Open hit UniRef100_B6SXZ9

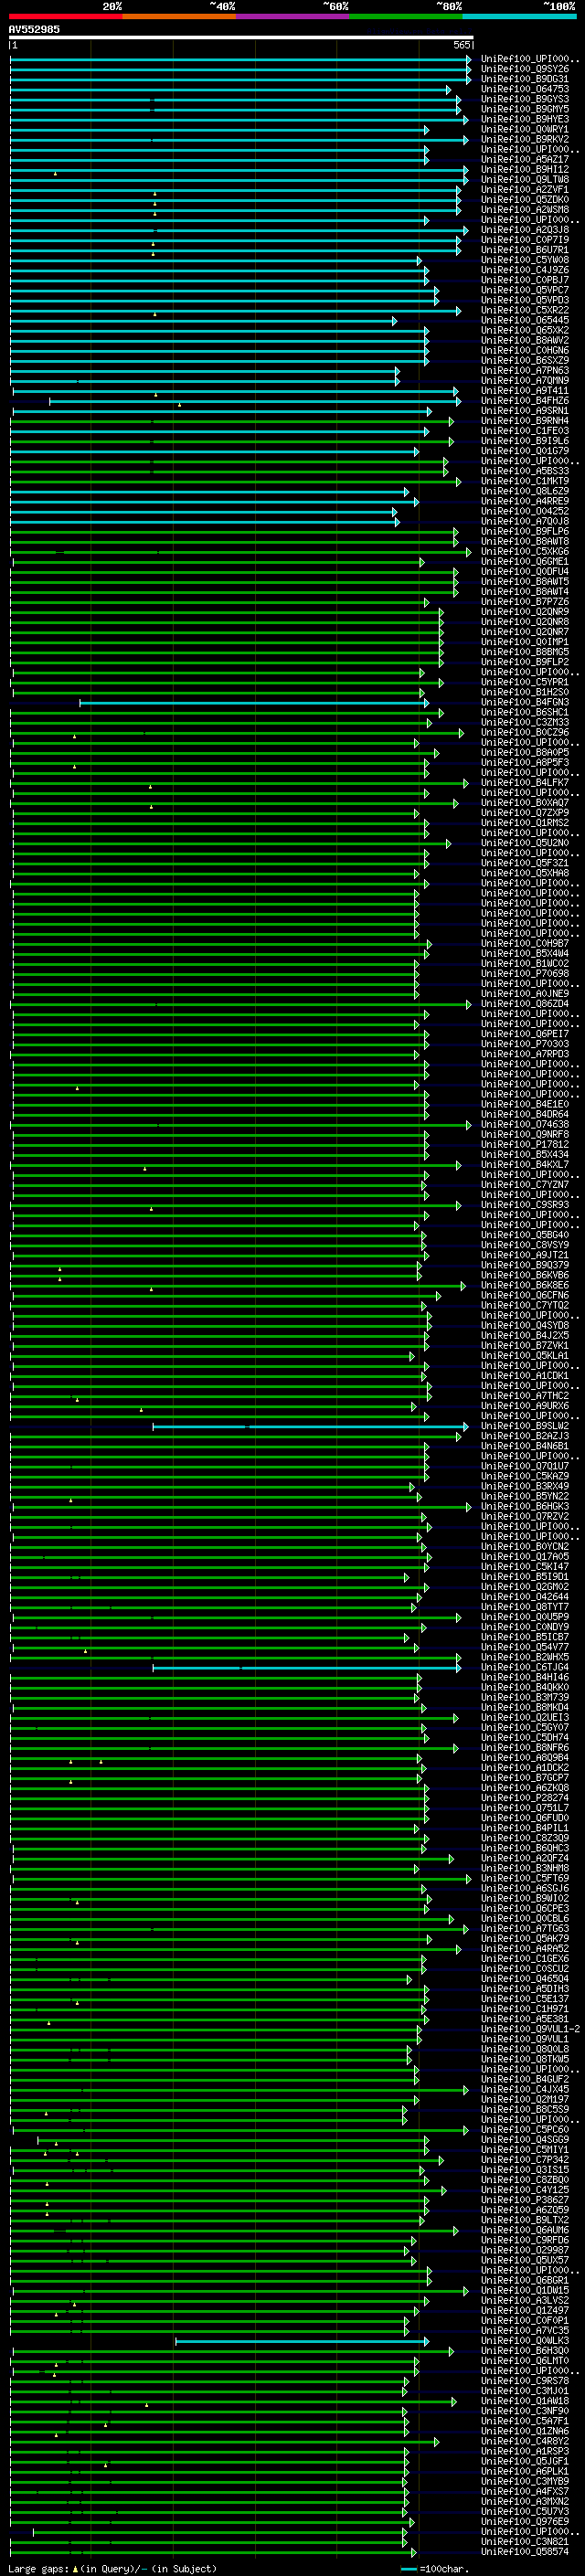pos(525,360)
